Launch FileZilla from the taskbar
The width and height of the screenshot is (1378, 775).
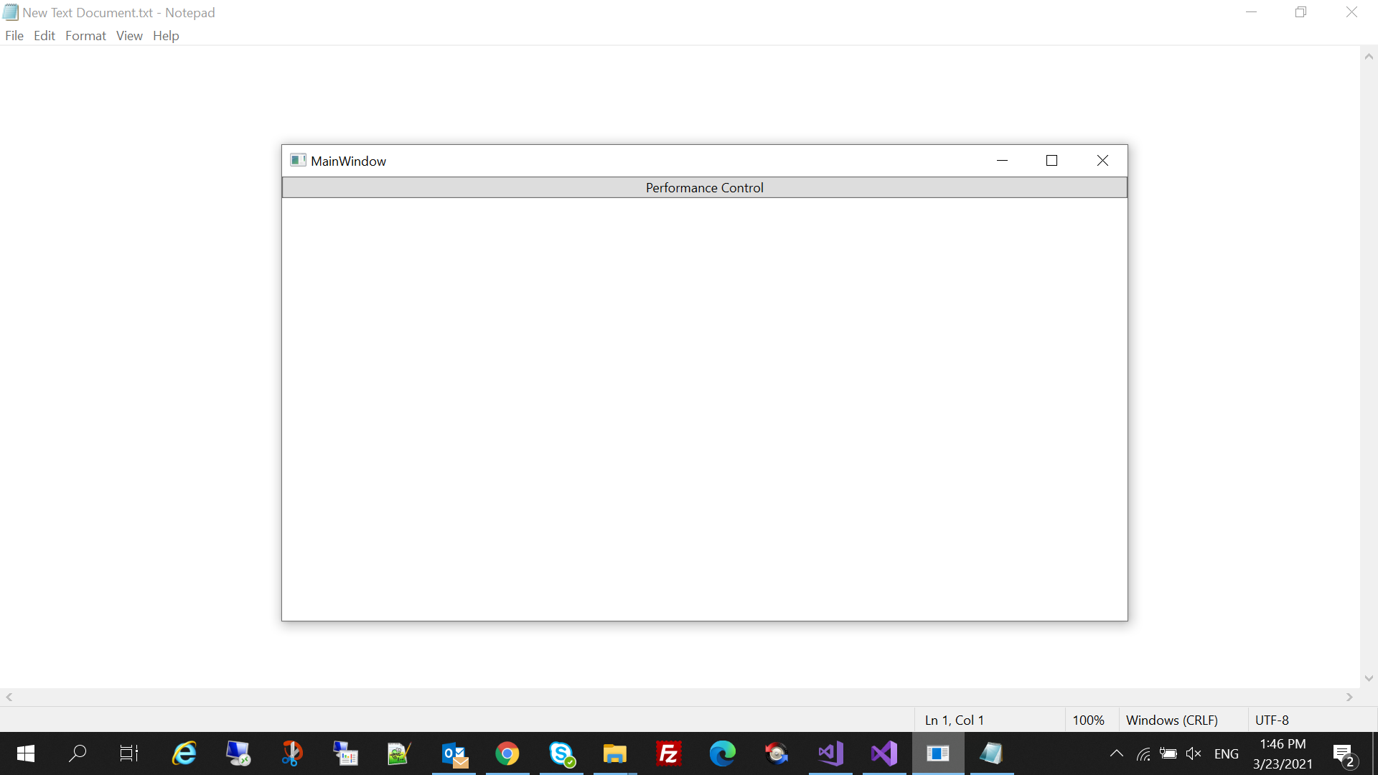coord(668,753)
